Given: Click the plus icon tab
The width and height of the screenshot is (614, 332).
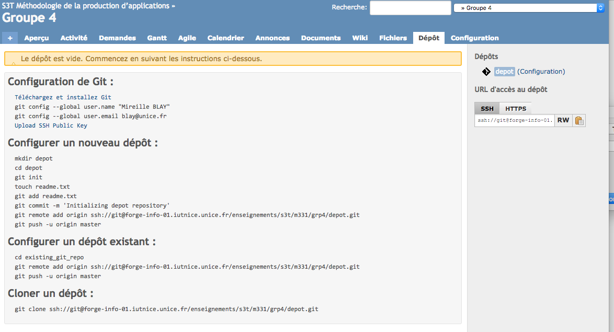Looking at the screenshot, I should click(10, 38).
